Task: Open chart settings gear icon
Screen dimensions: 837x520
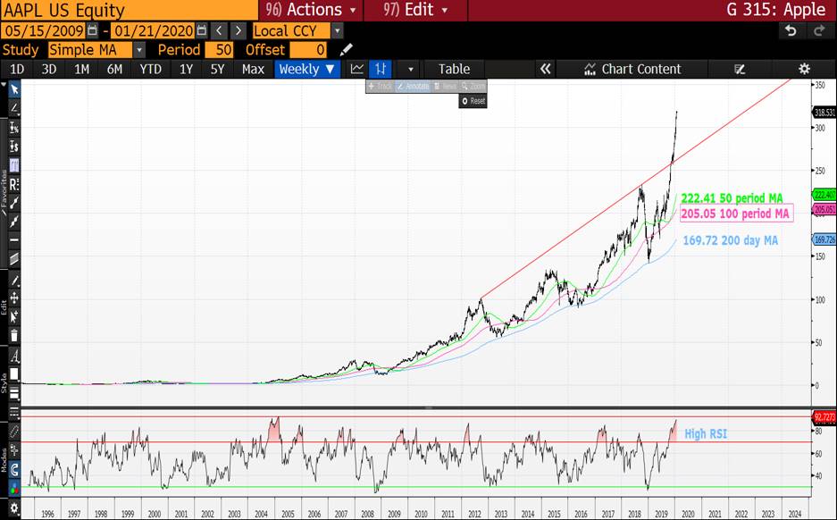Action: tap(804, 69)
